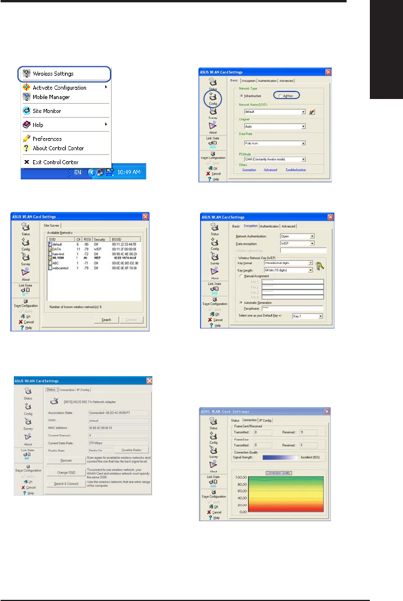Switch to Authentication tab in Basic tab window
Image resolution: width=403 pixels, height=601 pixels.
click(267, 81)
